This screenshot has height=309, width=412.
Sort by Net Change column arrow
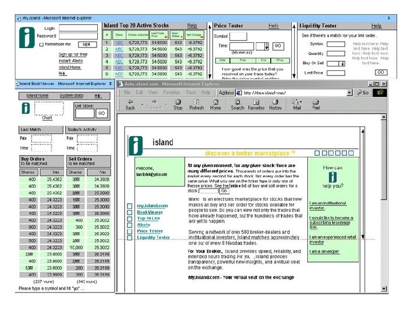[x=201, y=37]
